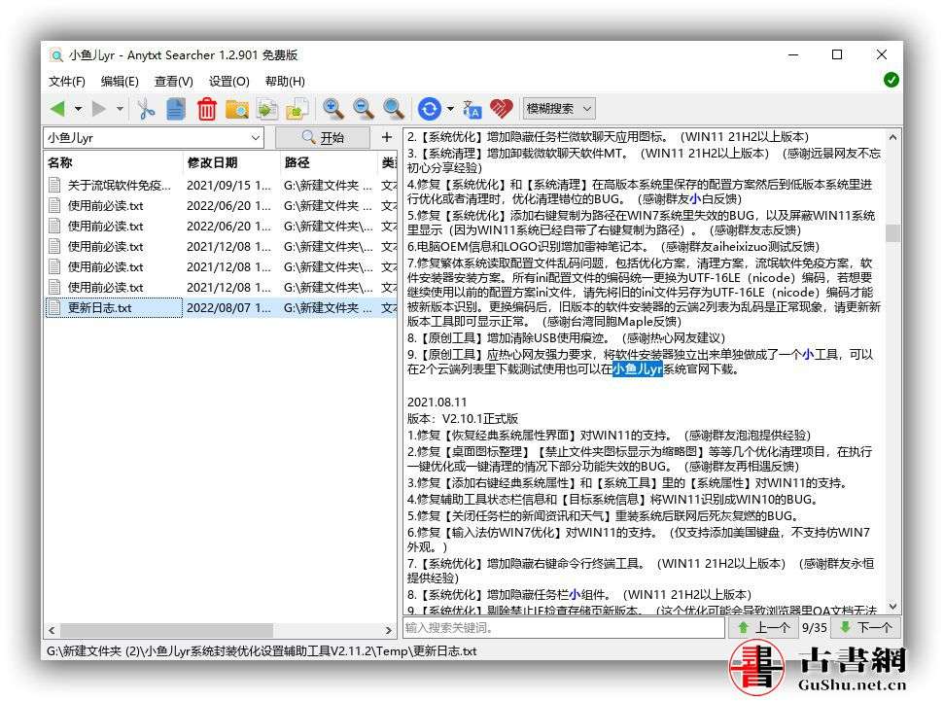Click the green checkmark status icon
This screenshot has width=944, height=701.
(x=892, y=80)
